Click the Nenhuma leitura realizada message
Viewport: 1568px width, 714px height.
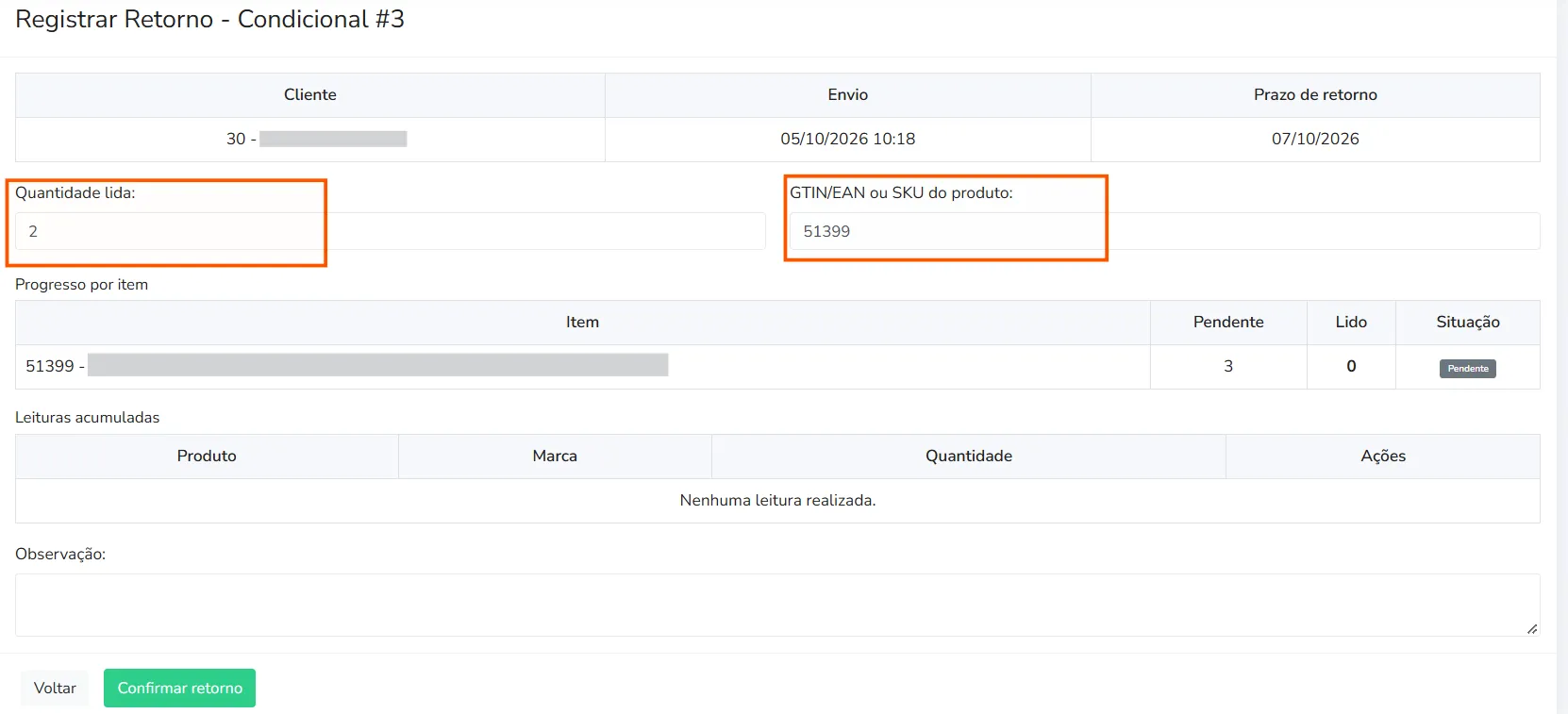[777, 500]
